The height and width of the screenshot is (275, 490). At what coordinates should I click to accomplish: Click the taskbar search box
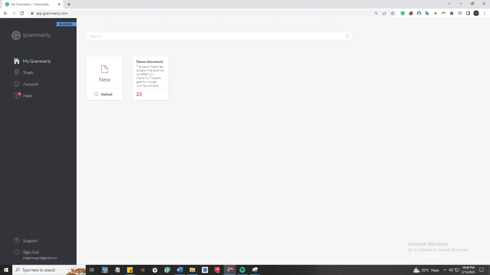click(x=49, y=270)
